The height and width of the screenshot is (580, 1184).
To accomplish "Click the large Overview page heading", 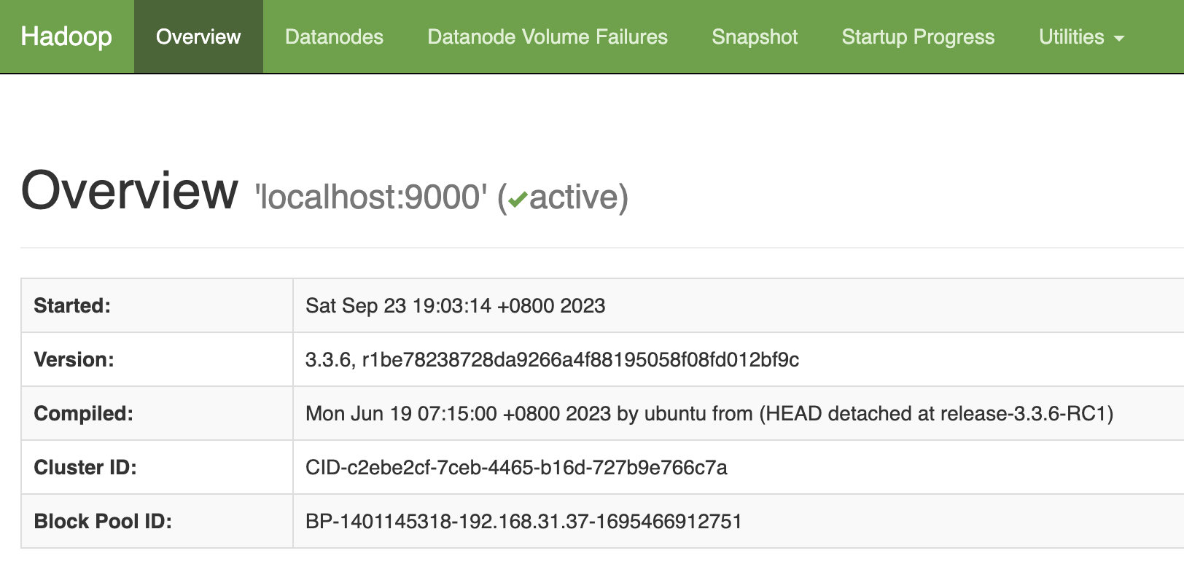I will pos(130,190).
